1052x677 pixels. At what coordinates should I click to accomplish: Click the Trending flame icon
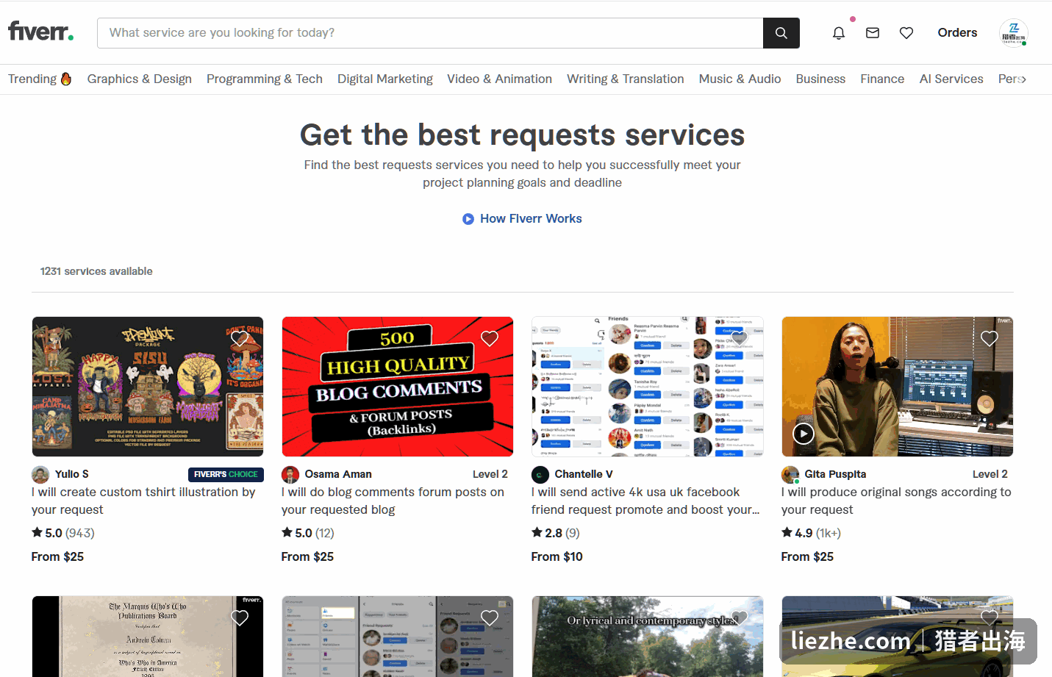click(66, 79)
